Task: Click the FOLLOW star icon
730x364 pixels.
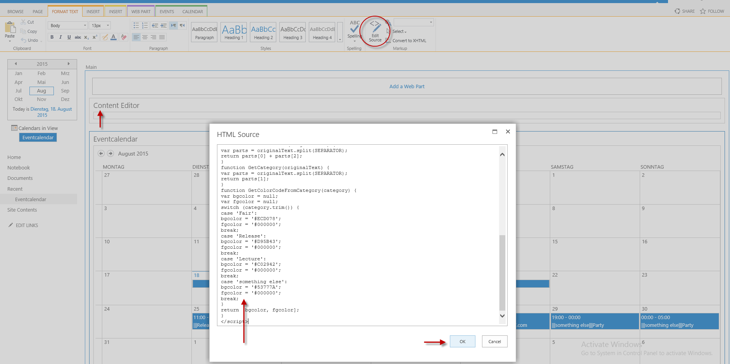Action: 703,11
